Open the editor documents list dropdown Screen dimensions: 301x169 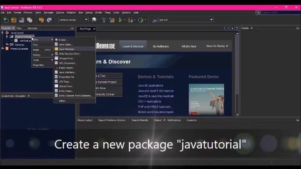point(232,28)
